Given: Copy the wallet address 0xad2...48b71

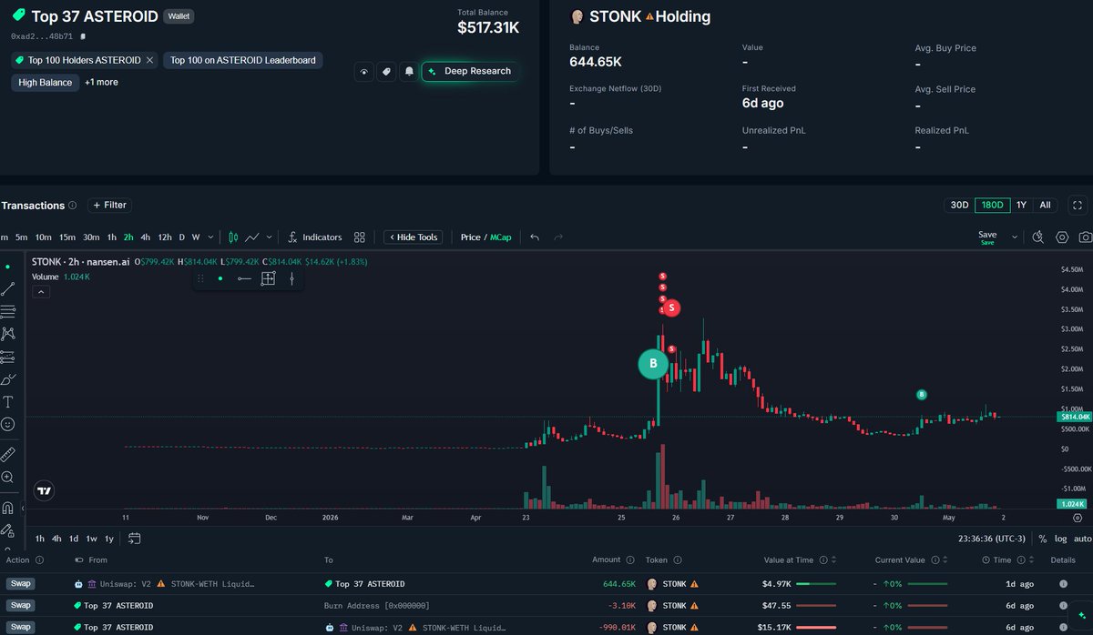Looking at the screenshot, I should [x=83, y=36].
